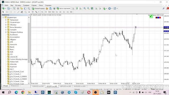Expand the Объемы folder
The height and width of the screenshot is (95, 169).
point(6,25)
